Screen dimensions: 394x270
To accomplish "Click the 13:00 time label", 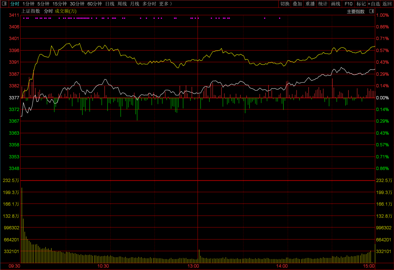I will click(193, 266).
